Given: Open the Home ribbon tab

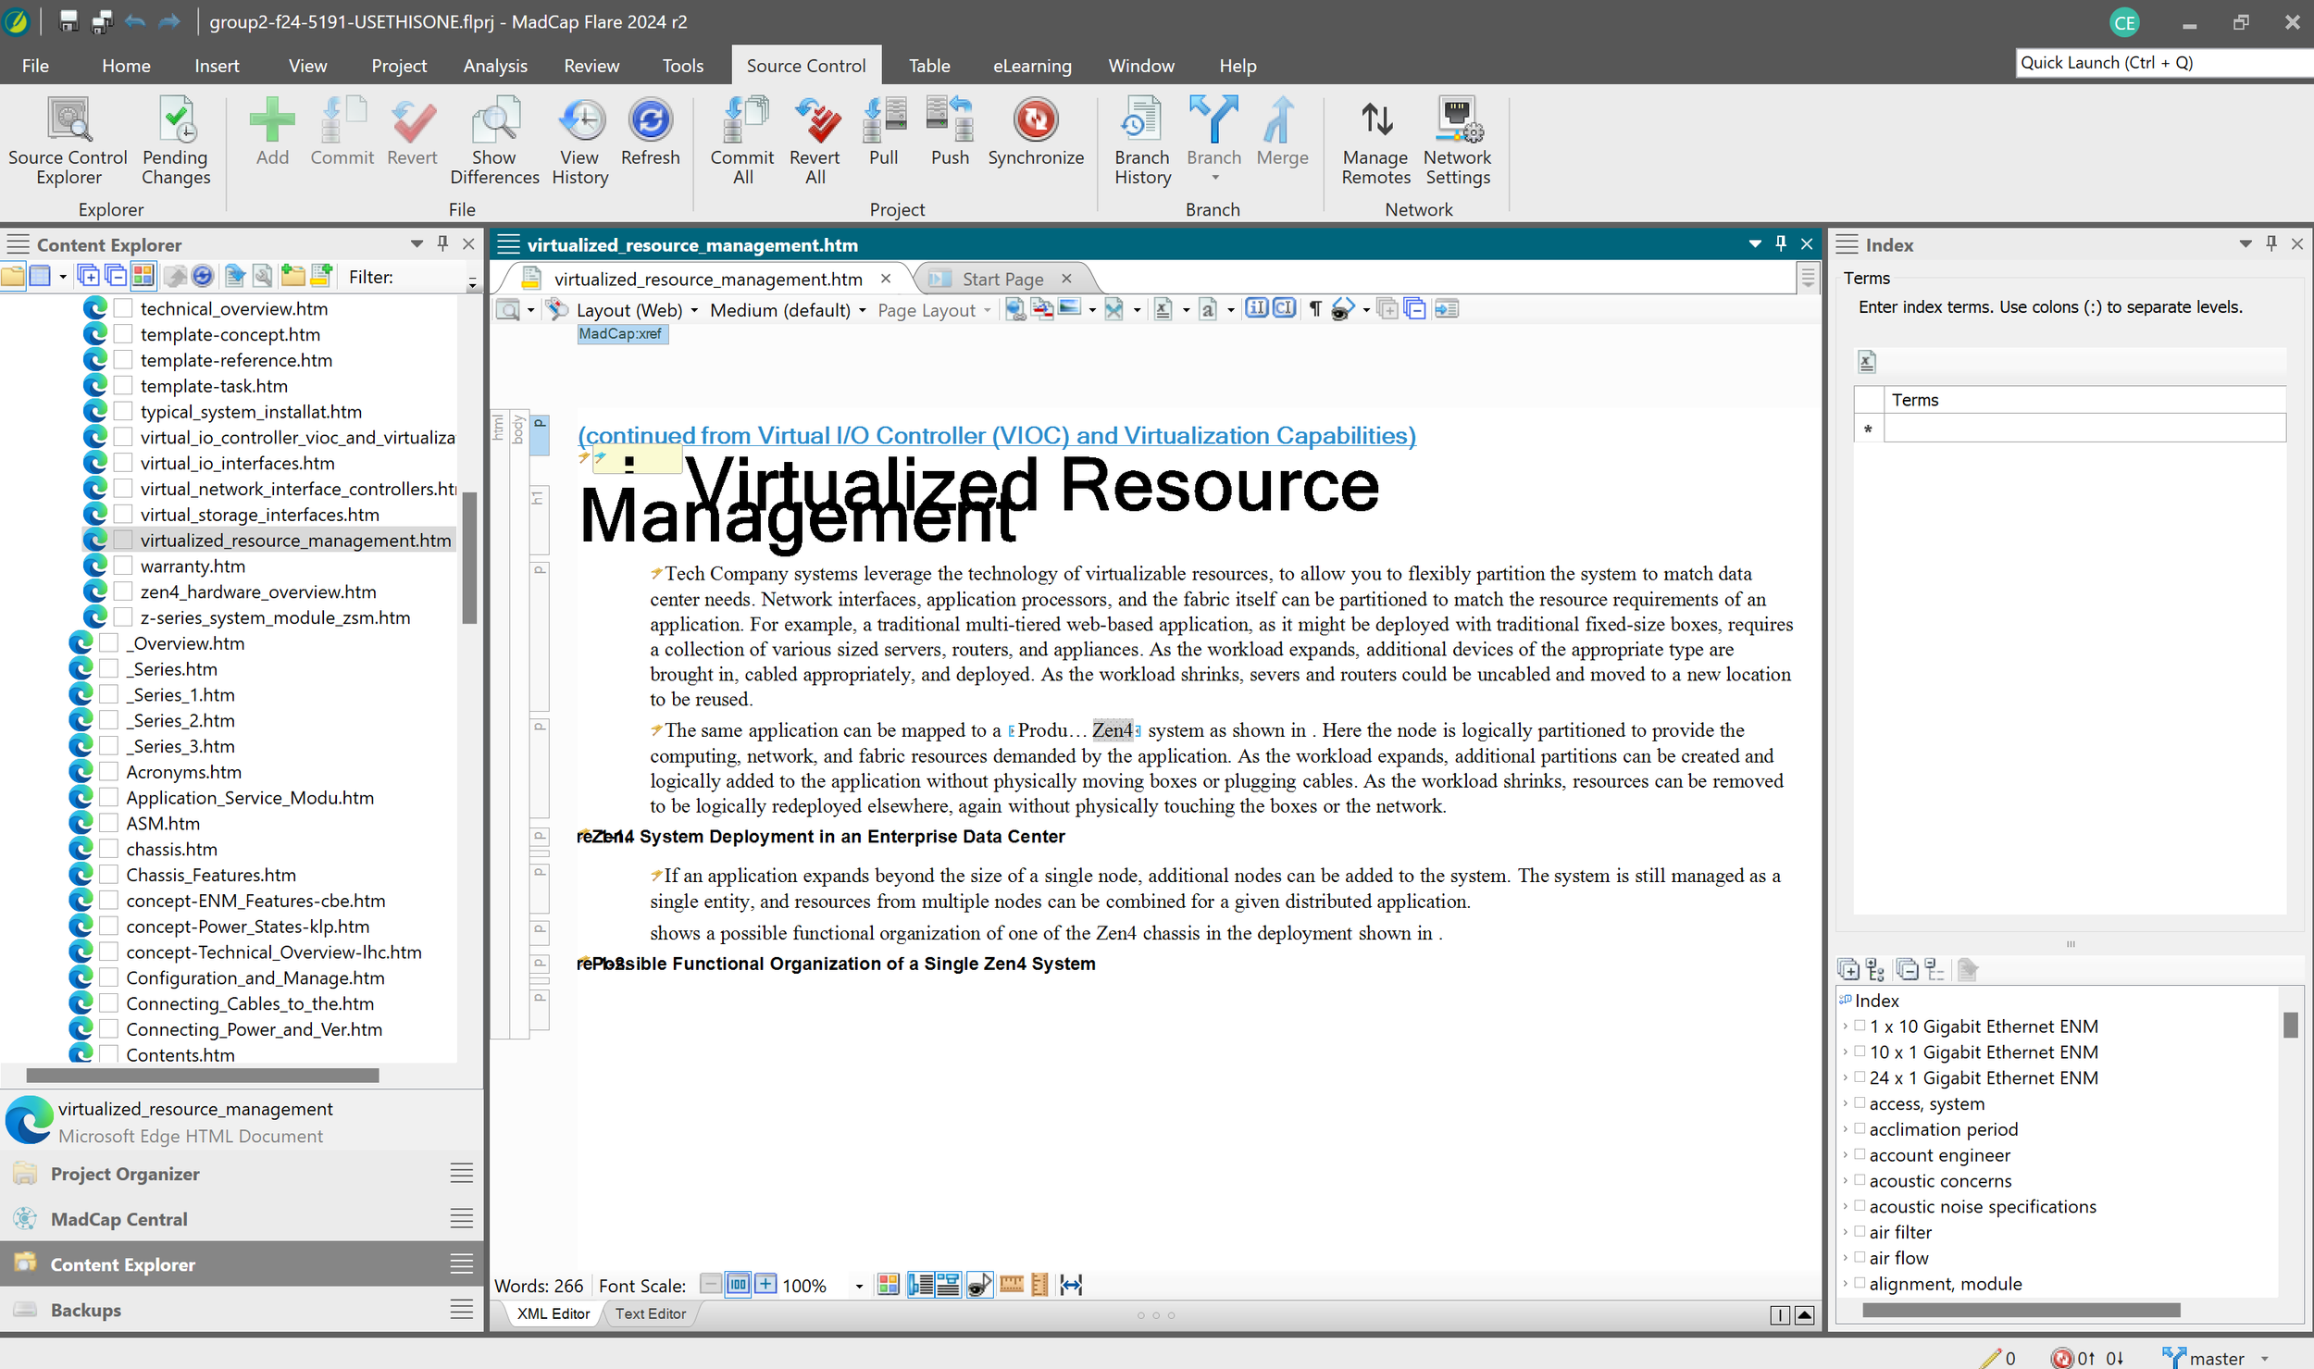Looking at the screenshot, I should 126,66.
